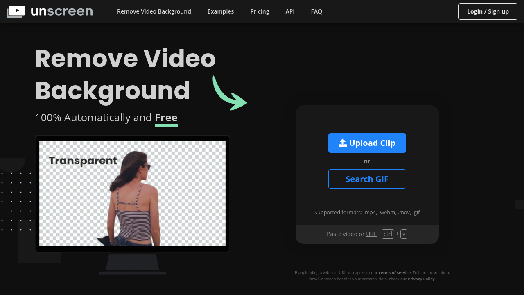Read the Terms of Service link
The height and width of the screenshot is (295, 524).
[x=394, y=272]
